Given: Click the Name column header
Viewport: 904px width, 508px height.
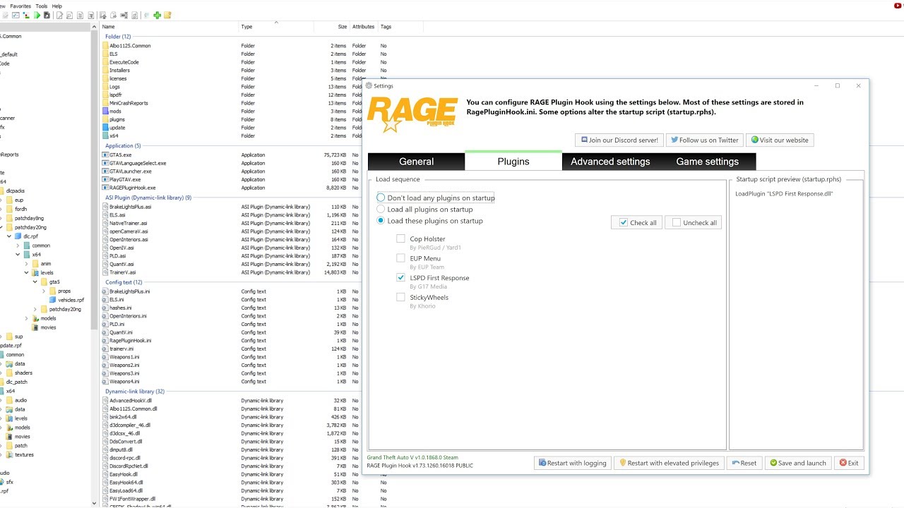Looking at the screenshot, I should click(x=169, y=27).
